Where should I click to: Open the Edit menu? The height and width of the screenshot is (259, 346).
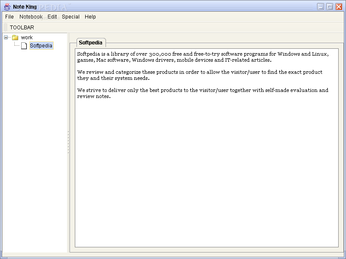point(52,17)
